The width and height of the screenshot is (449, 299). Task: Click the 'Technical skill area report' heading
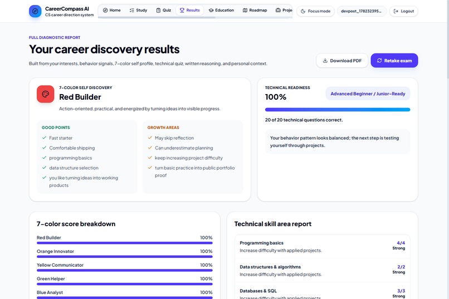click(273, 224)
